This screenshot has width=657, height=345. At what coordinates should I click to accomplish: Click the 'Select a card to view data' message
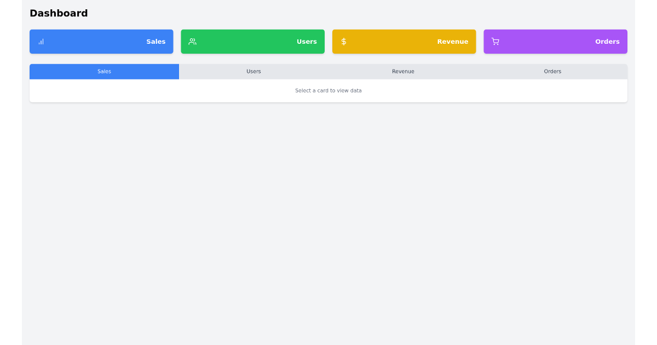coord(328,90)
